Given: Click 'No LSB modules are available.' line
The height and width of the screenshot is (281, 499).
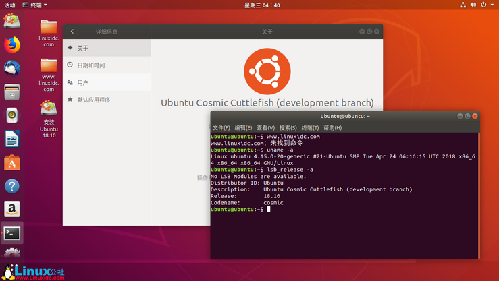Looking at the screenshot, I should point(259,177).
